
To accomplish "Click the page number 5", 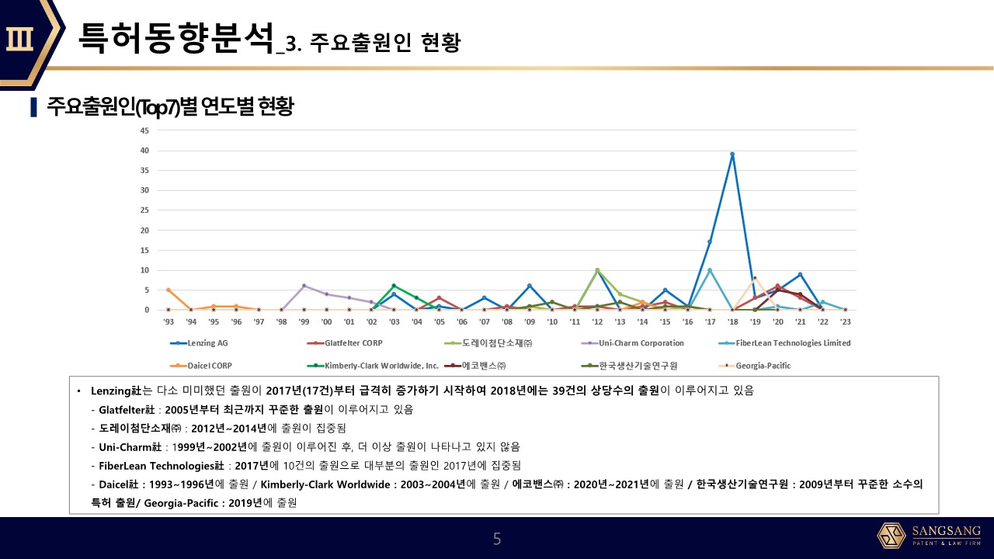I will click(x=497, y=538).
